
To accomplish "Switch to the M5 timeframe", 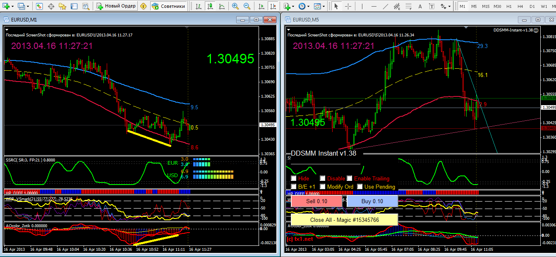I will 474,6.
